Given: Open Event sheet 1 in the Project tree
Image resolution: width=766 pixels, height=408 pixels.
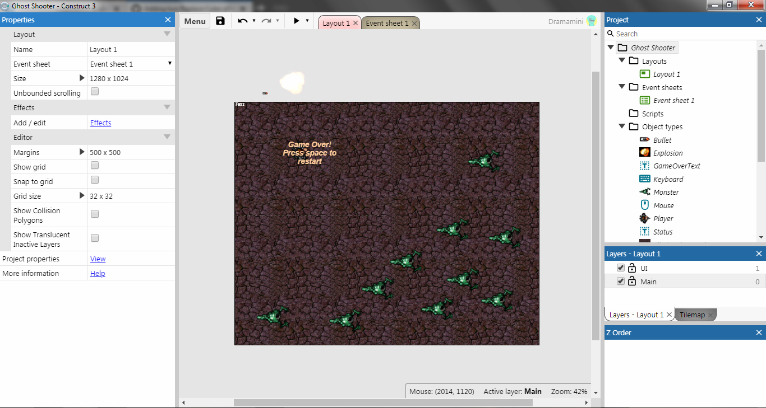Looking at the screenshot, I should tap(674, 100).
